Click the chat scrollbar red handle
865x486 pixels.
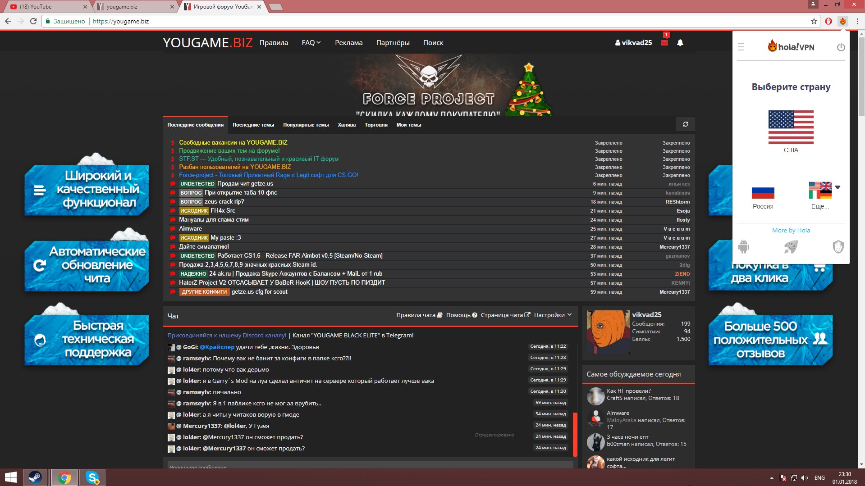pos(575,434)
